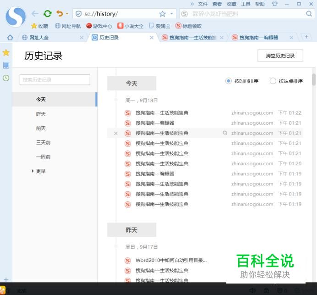The image size is (317, 295).
Task: Click the magnifier icon on the highlighted entry
Action: [x=225, y=133]
